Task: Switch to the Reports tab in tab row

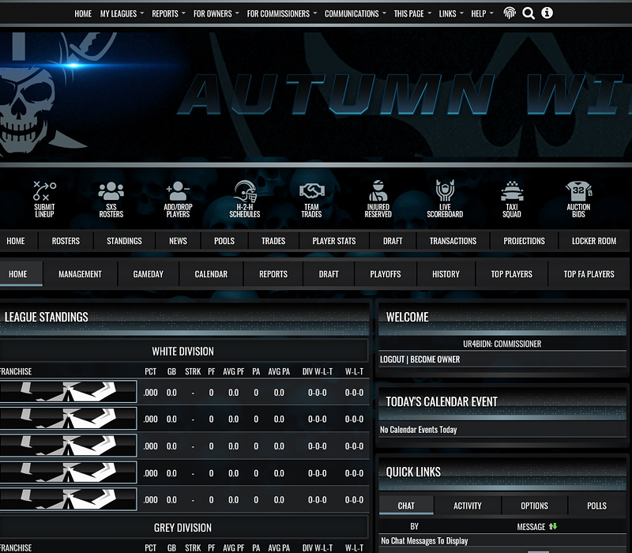Action: click(x=273, y=273)
